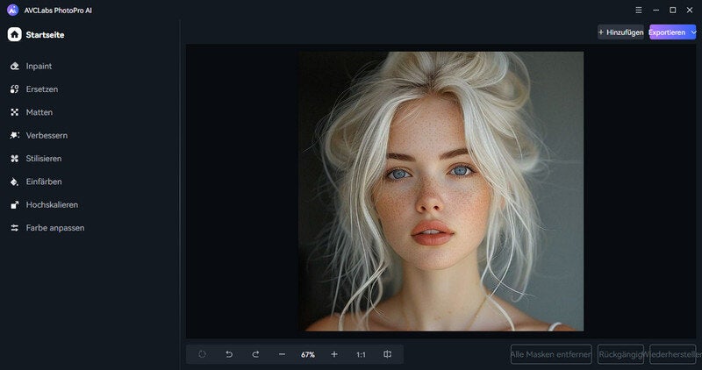Click the portrait image on canvas
Viewport: 702px width, 370px height.
pyautogui.click(x=441, y=191)
